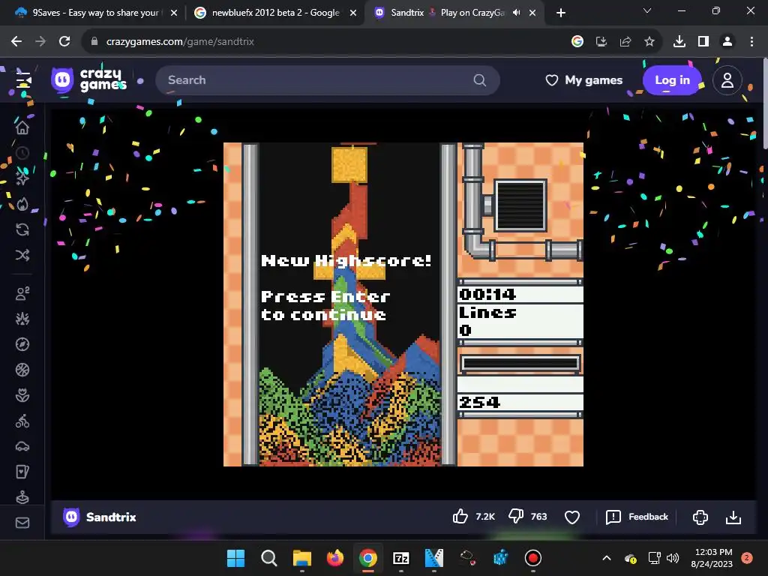Open File Explorer in taskbar
The width and height of the screenshot is (768, 576).
302,558
